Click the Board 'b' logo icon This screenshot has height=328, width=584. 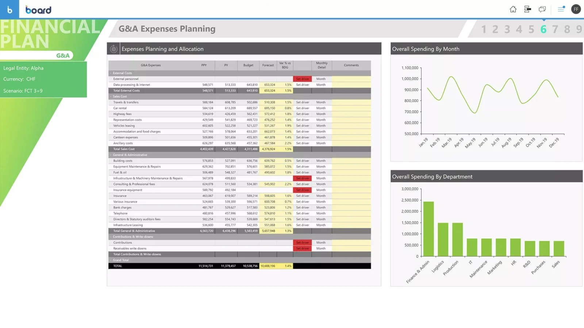[x=9, y=9]
